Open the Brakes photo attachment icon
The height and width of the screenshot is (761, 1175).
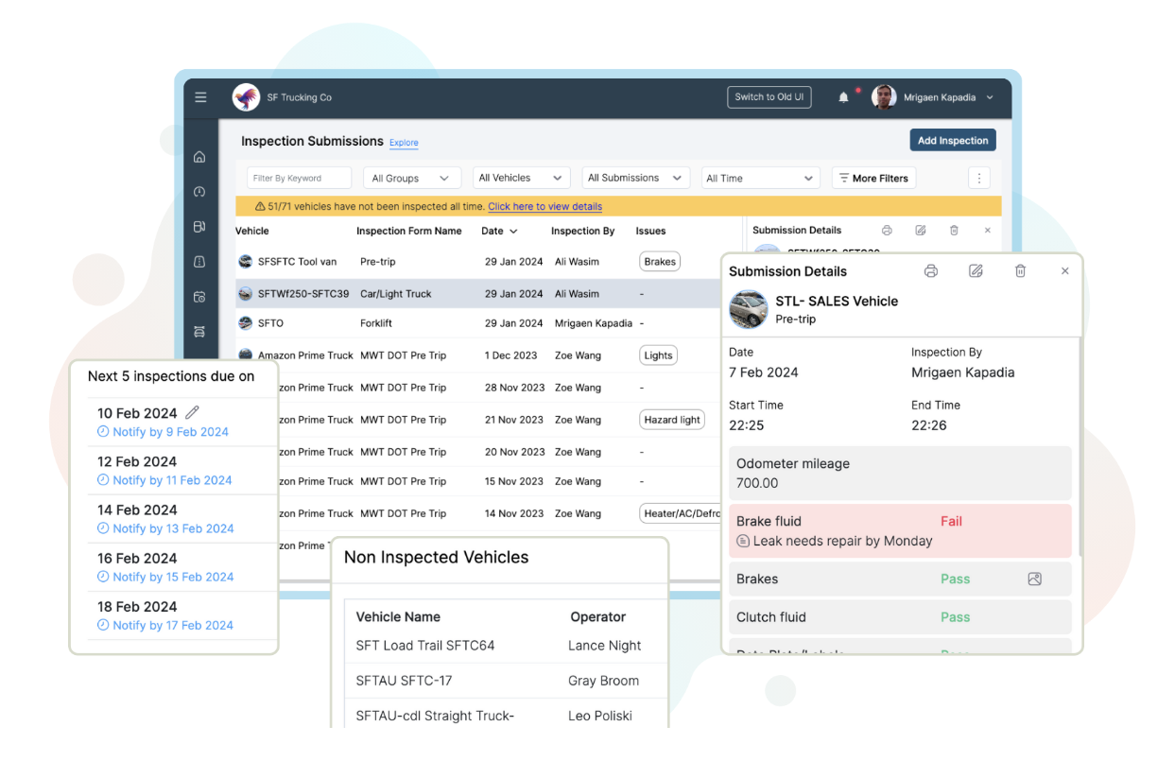coord(1034,579)
